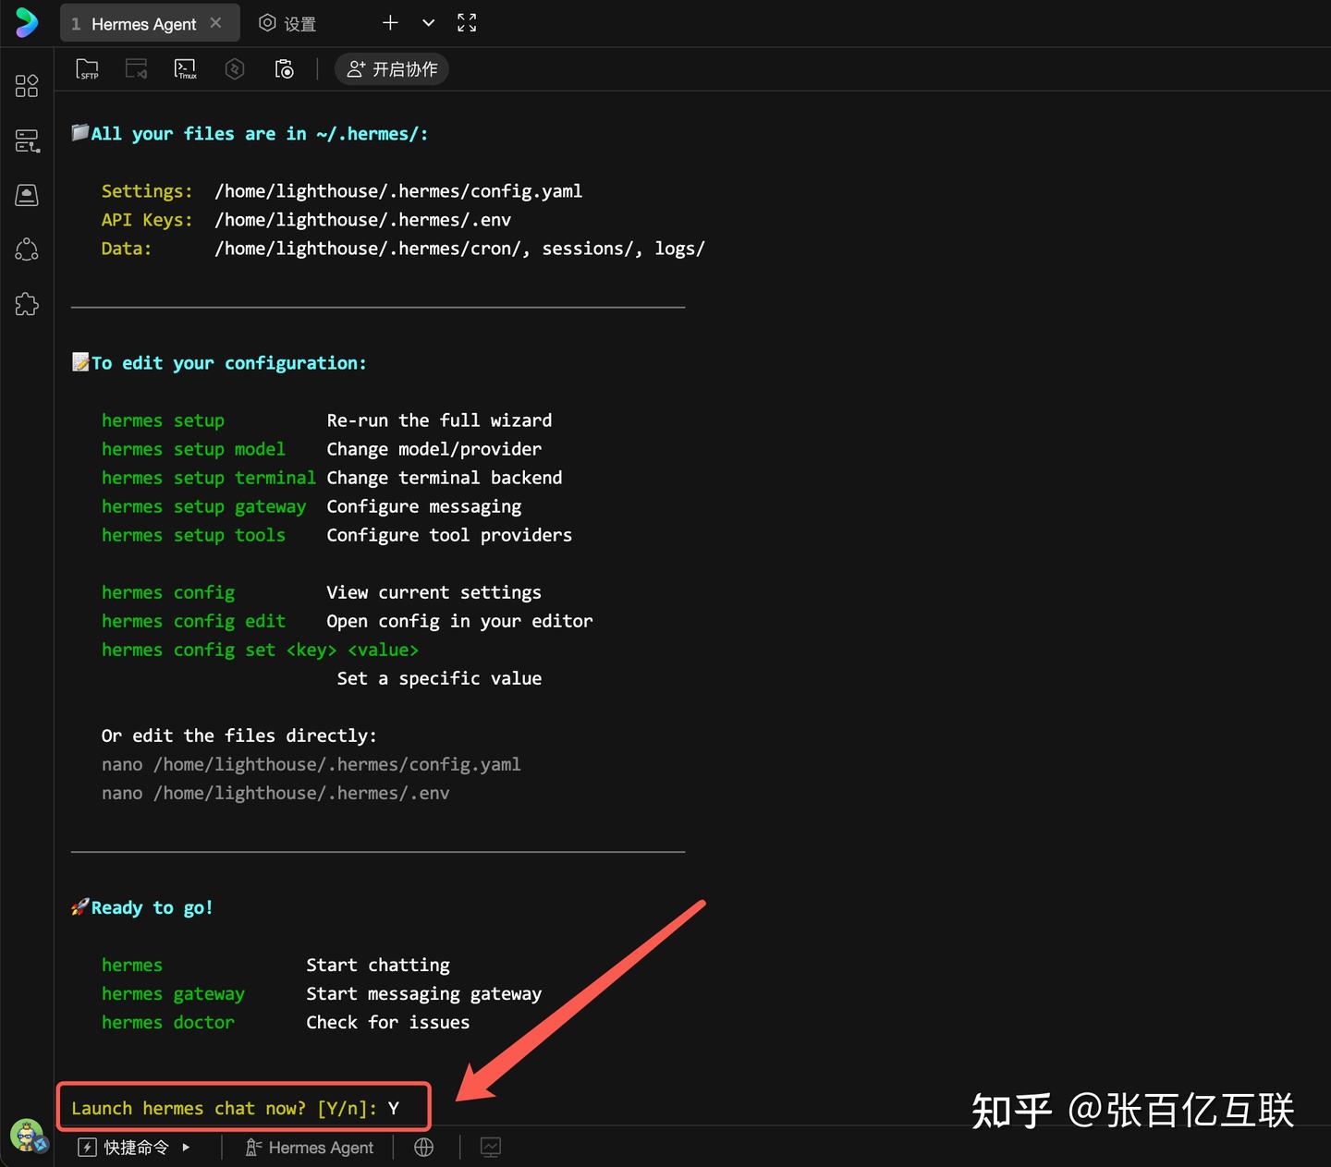Screen dimensions: 1331x1167
Task: Click the 开启协作 collaboration button
Action: coord(392,69)
